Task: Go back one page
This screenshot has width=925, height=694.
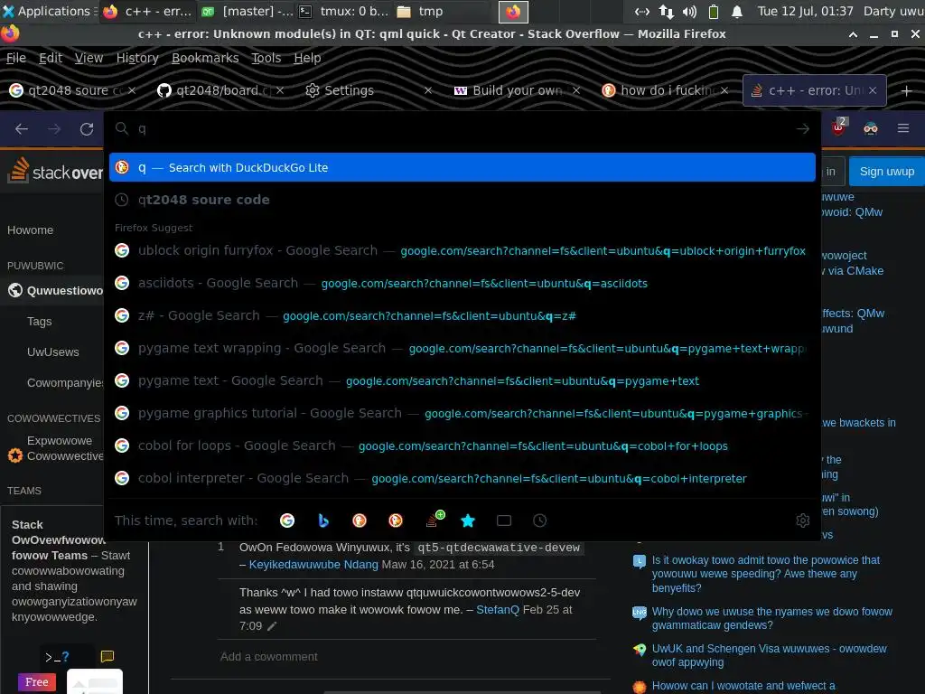Action: (22, 128)
